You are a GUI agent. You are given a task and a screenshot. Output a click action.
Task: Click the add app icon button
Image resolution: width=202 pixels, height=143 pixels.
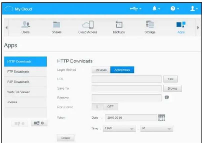39,123
